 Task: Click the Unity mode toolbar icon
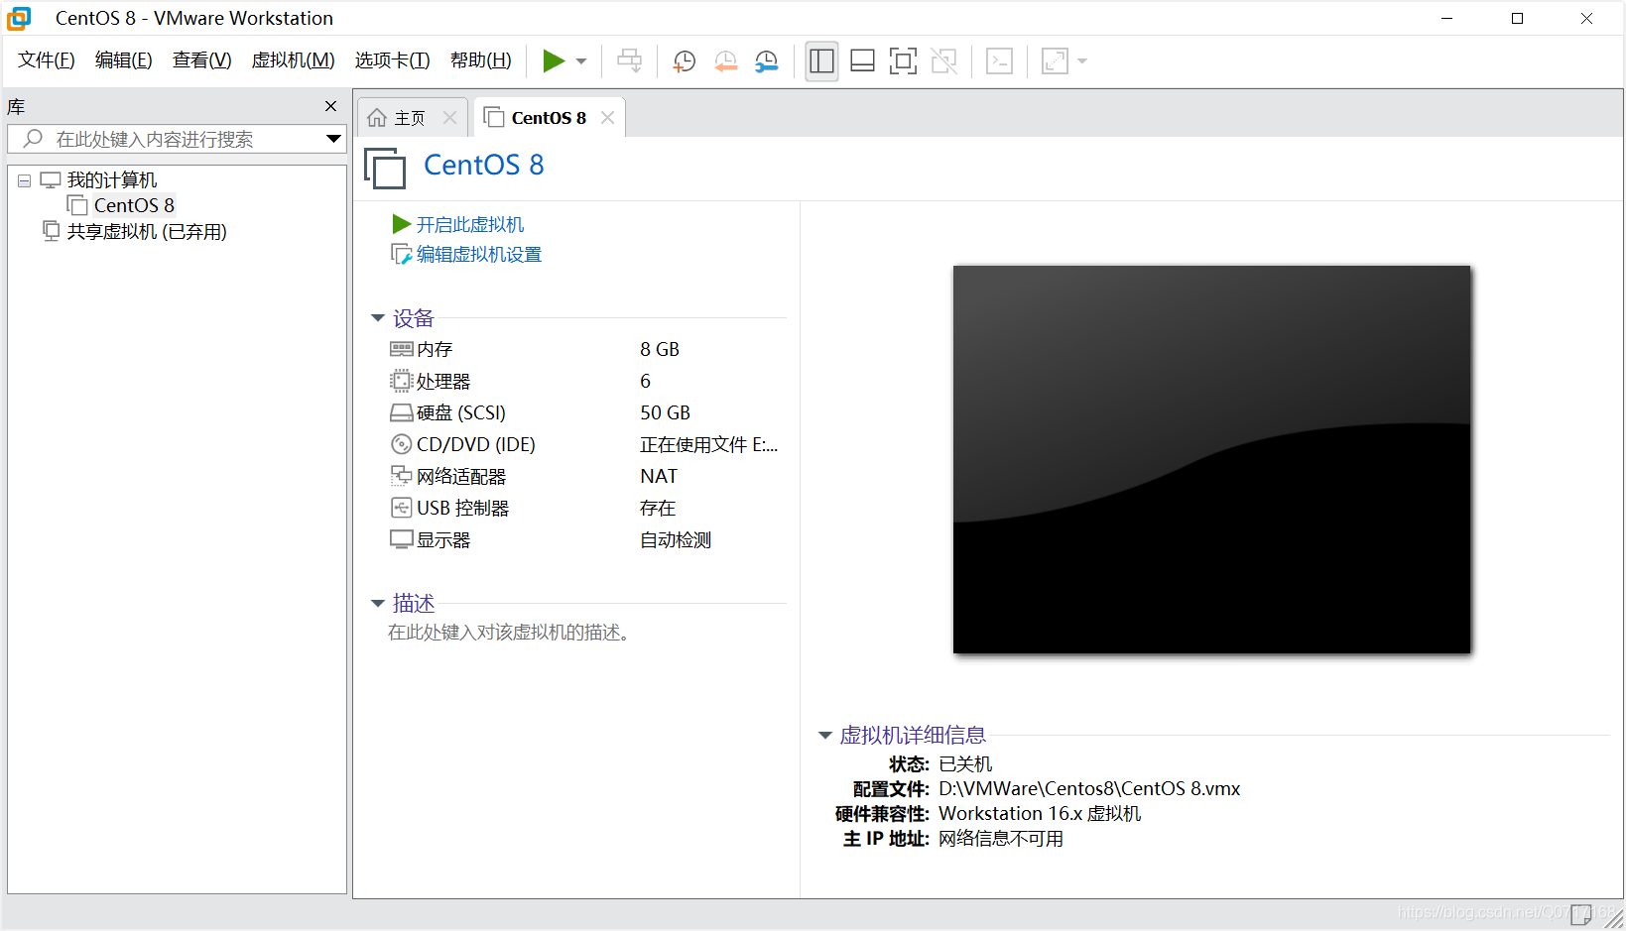coord(944,61)
